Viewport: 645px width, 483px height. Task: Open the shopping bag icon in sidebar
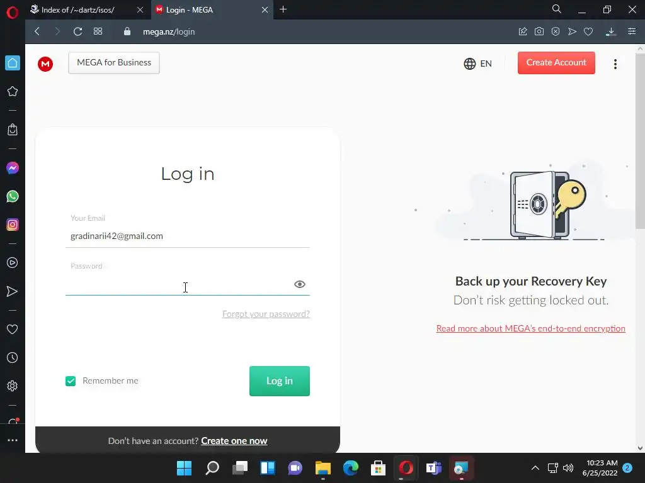click(x=13, y=130)
